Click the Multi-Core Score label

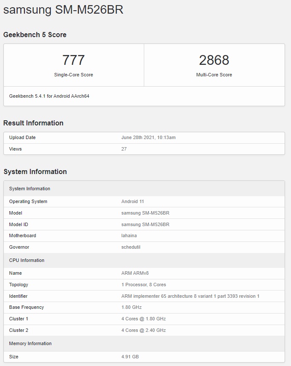(214, 75)
